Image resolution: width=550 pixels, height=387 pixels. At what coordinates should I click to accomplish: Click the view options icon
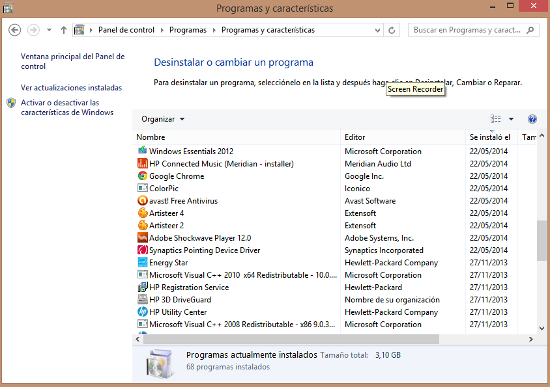click(496, 119)
